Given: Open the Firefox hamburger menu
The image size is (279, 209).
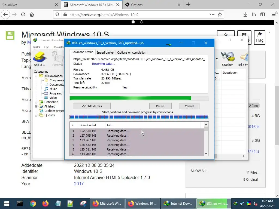Looking at the screenshot, I should coord(274,15).
